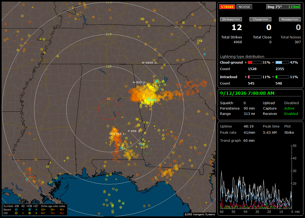Select storm cell label W-4605-3
Screen dimensions: 305x218
pos(149,63)
